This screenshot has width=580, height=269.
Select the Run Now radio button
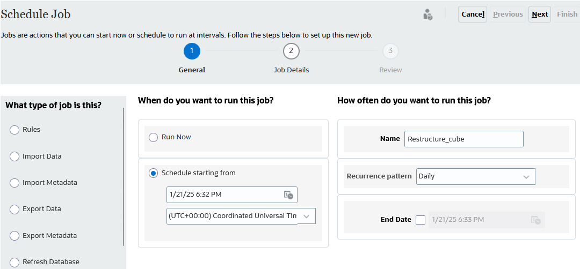pos(153,138)
